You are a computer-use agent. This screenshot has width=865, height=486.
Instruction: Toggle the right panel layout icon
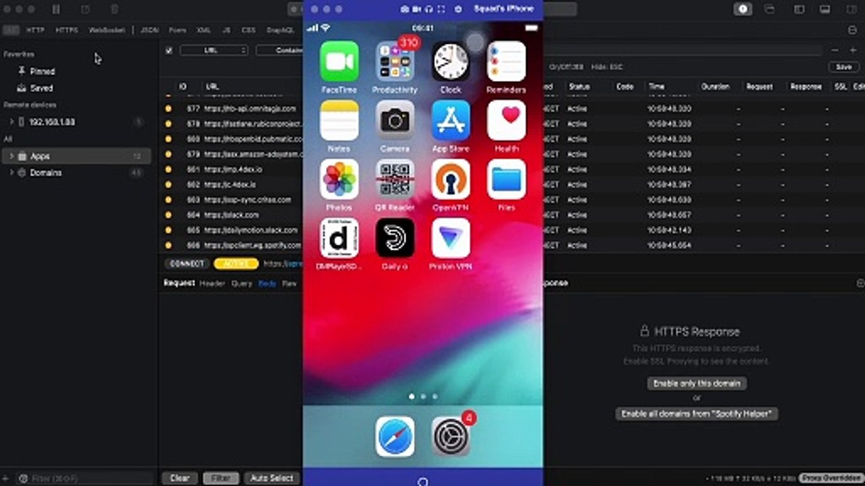pyautogui.click(x=850, y=9)
